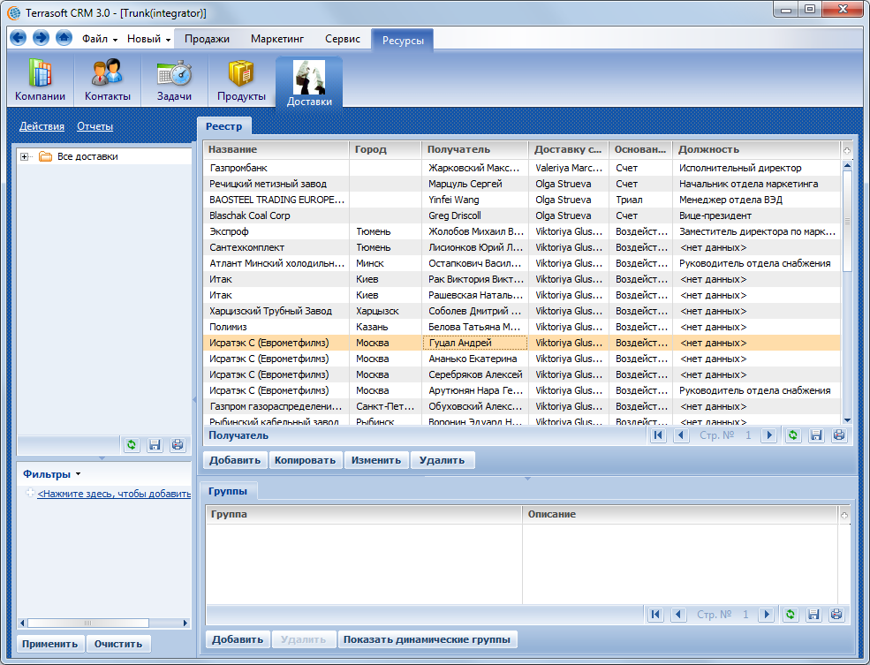Collapse the folder tree splitter above Фильтры
Image resolution: width=870 pixels, height=665 pixels.
pos(102,458)
